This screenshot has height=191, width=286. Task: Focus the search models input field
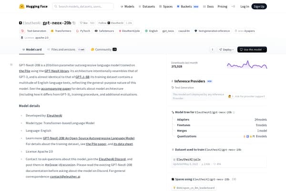[83, 6]
